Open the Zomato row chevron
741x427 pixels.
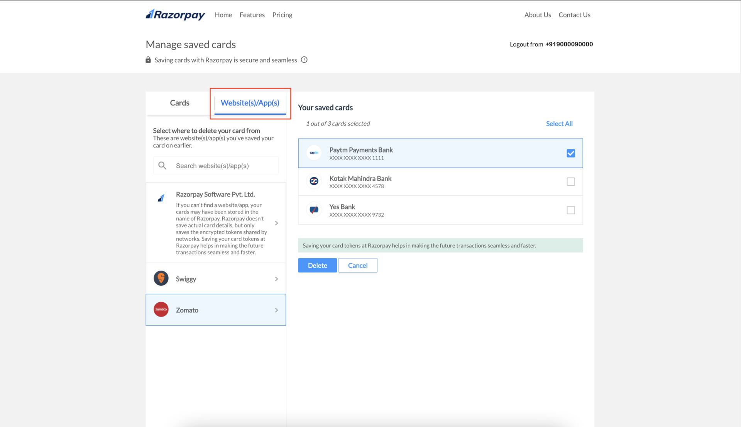(276, 310)
